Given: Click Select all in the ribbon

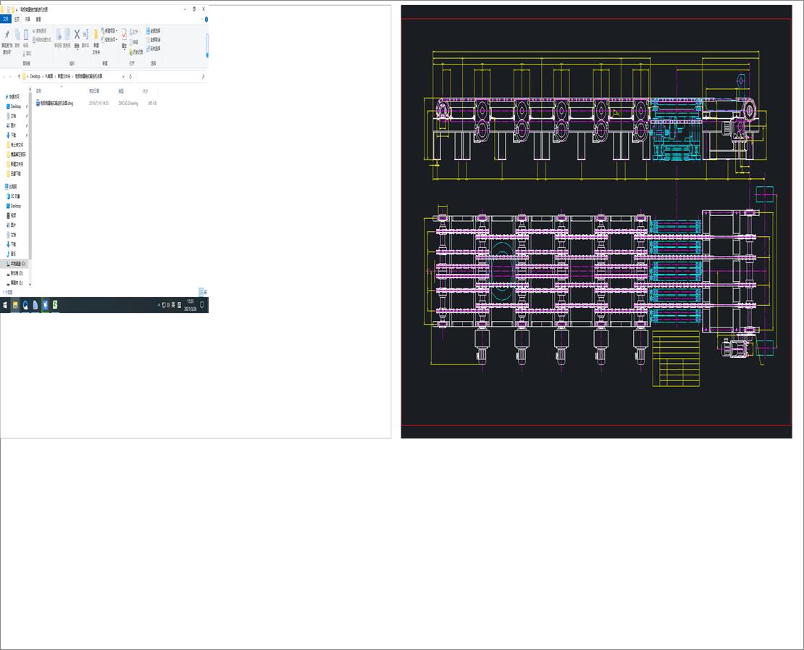Looking at the screenshot, I should [154, 30].
